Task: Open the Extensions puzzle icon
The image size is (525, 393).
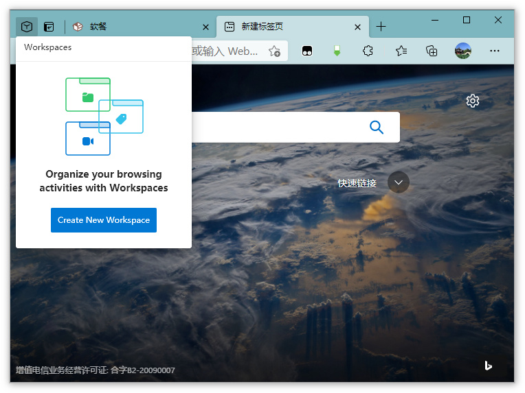Action: pyautogui.click(x=368, y=51)
